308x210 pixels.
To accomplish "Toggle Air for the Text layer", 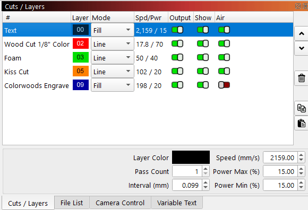I will tap(224, 30).
